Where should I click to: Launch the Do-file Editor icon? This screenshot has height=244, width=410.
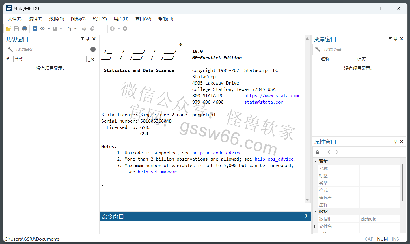point(69,29)
